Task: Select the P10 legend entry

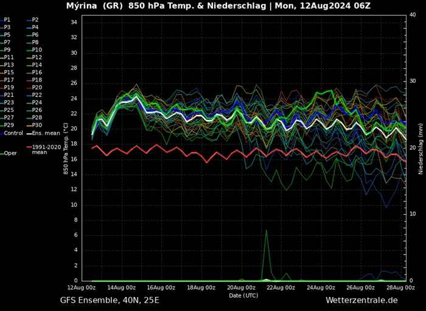Action: coord(37,50)
